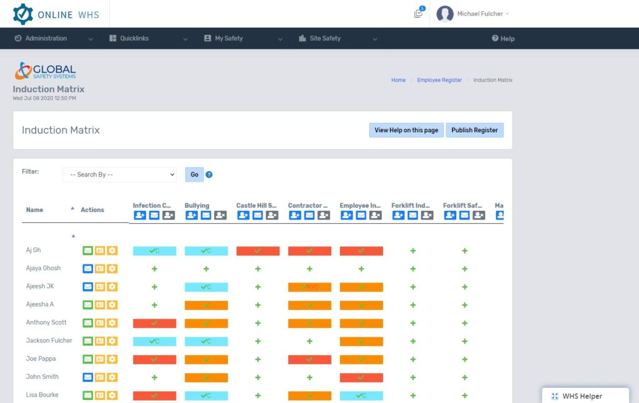Click the email icon in Aj Gh's actions
This screenshot has width=639, height=403.
point(88,251)
